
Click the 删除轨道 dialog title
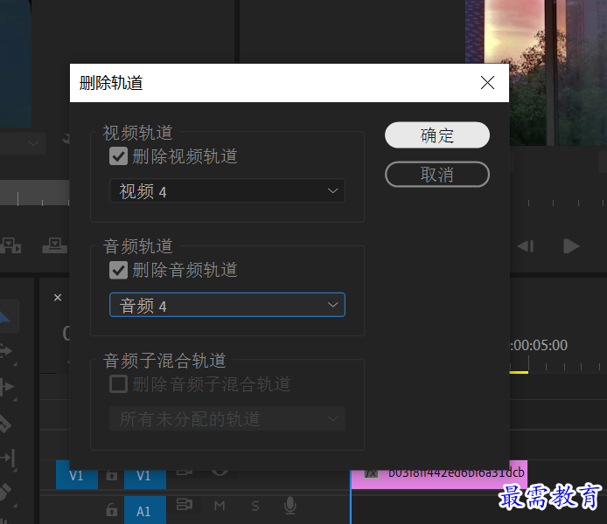pyautogui.click(x=111, y=83)
